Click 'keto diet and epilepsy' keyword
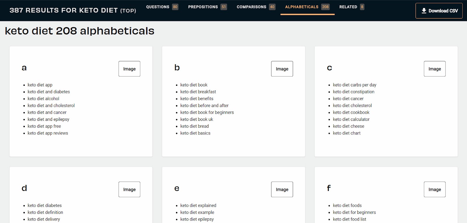Image resolution: width=467 pixels, height=223 pixels. pyautogui.click(x=48, y=119)
